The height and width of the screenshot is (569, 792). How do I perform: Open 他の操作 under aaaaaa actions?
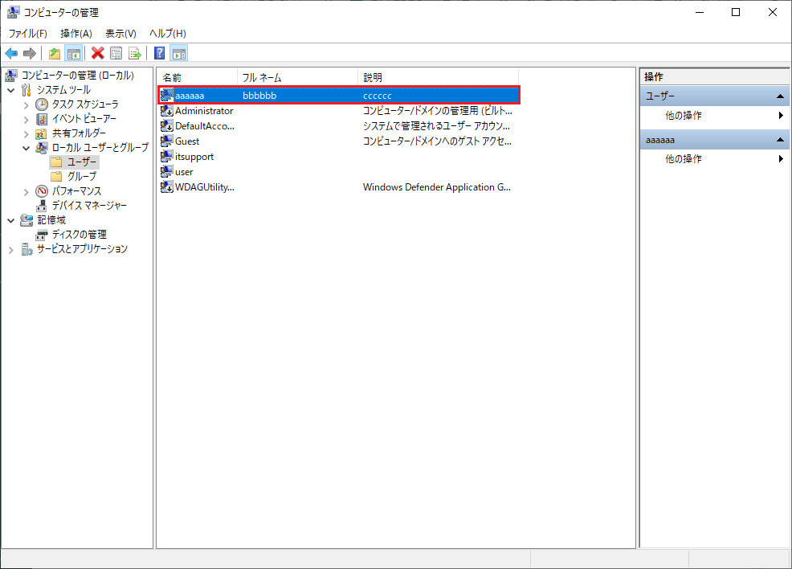pyautogui.click(x=684, y=159)
